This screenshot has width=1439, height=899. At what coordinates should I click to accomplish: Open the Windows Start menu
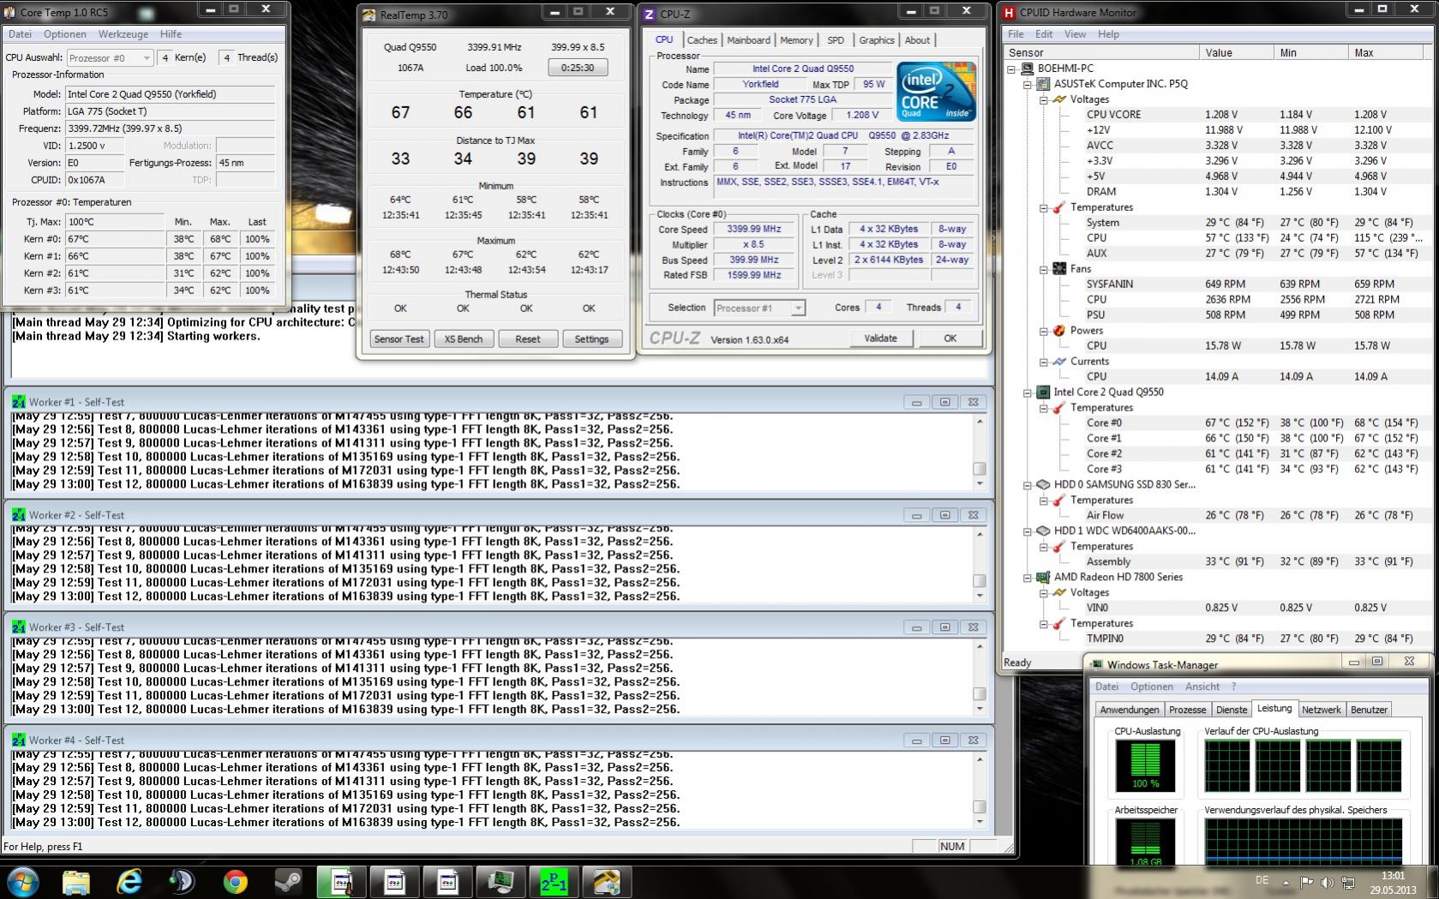(22, 881)
